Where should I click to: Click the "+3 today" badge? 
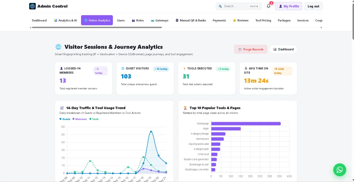pyautogui.click(x=100, y=71)
